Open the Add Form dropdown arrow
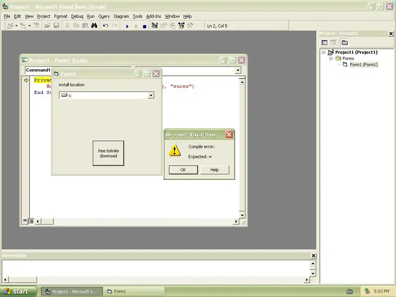The image size is (396, 297). (29, 26)
